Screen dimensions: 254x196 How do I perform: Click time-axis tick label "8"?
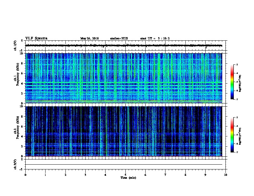coord(185,175)
